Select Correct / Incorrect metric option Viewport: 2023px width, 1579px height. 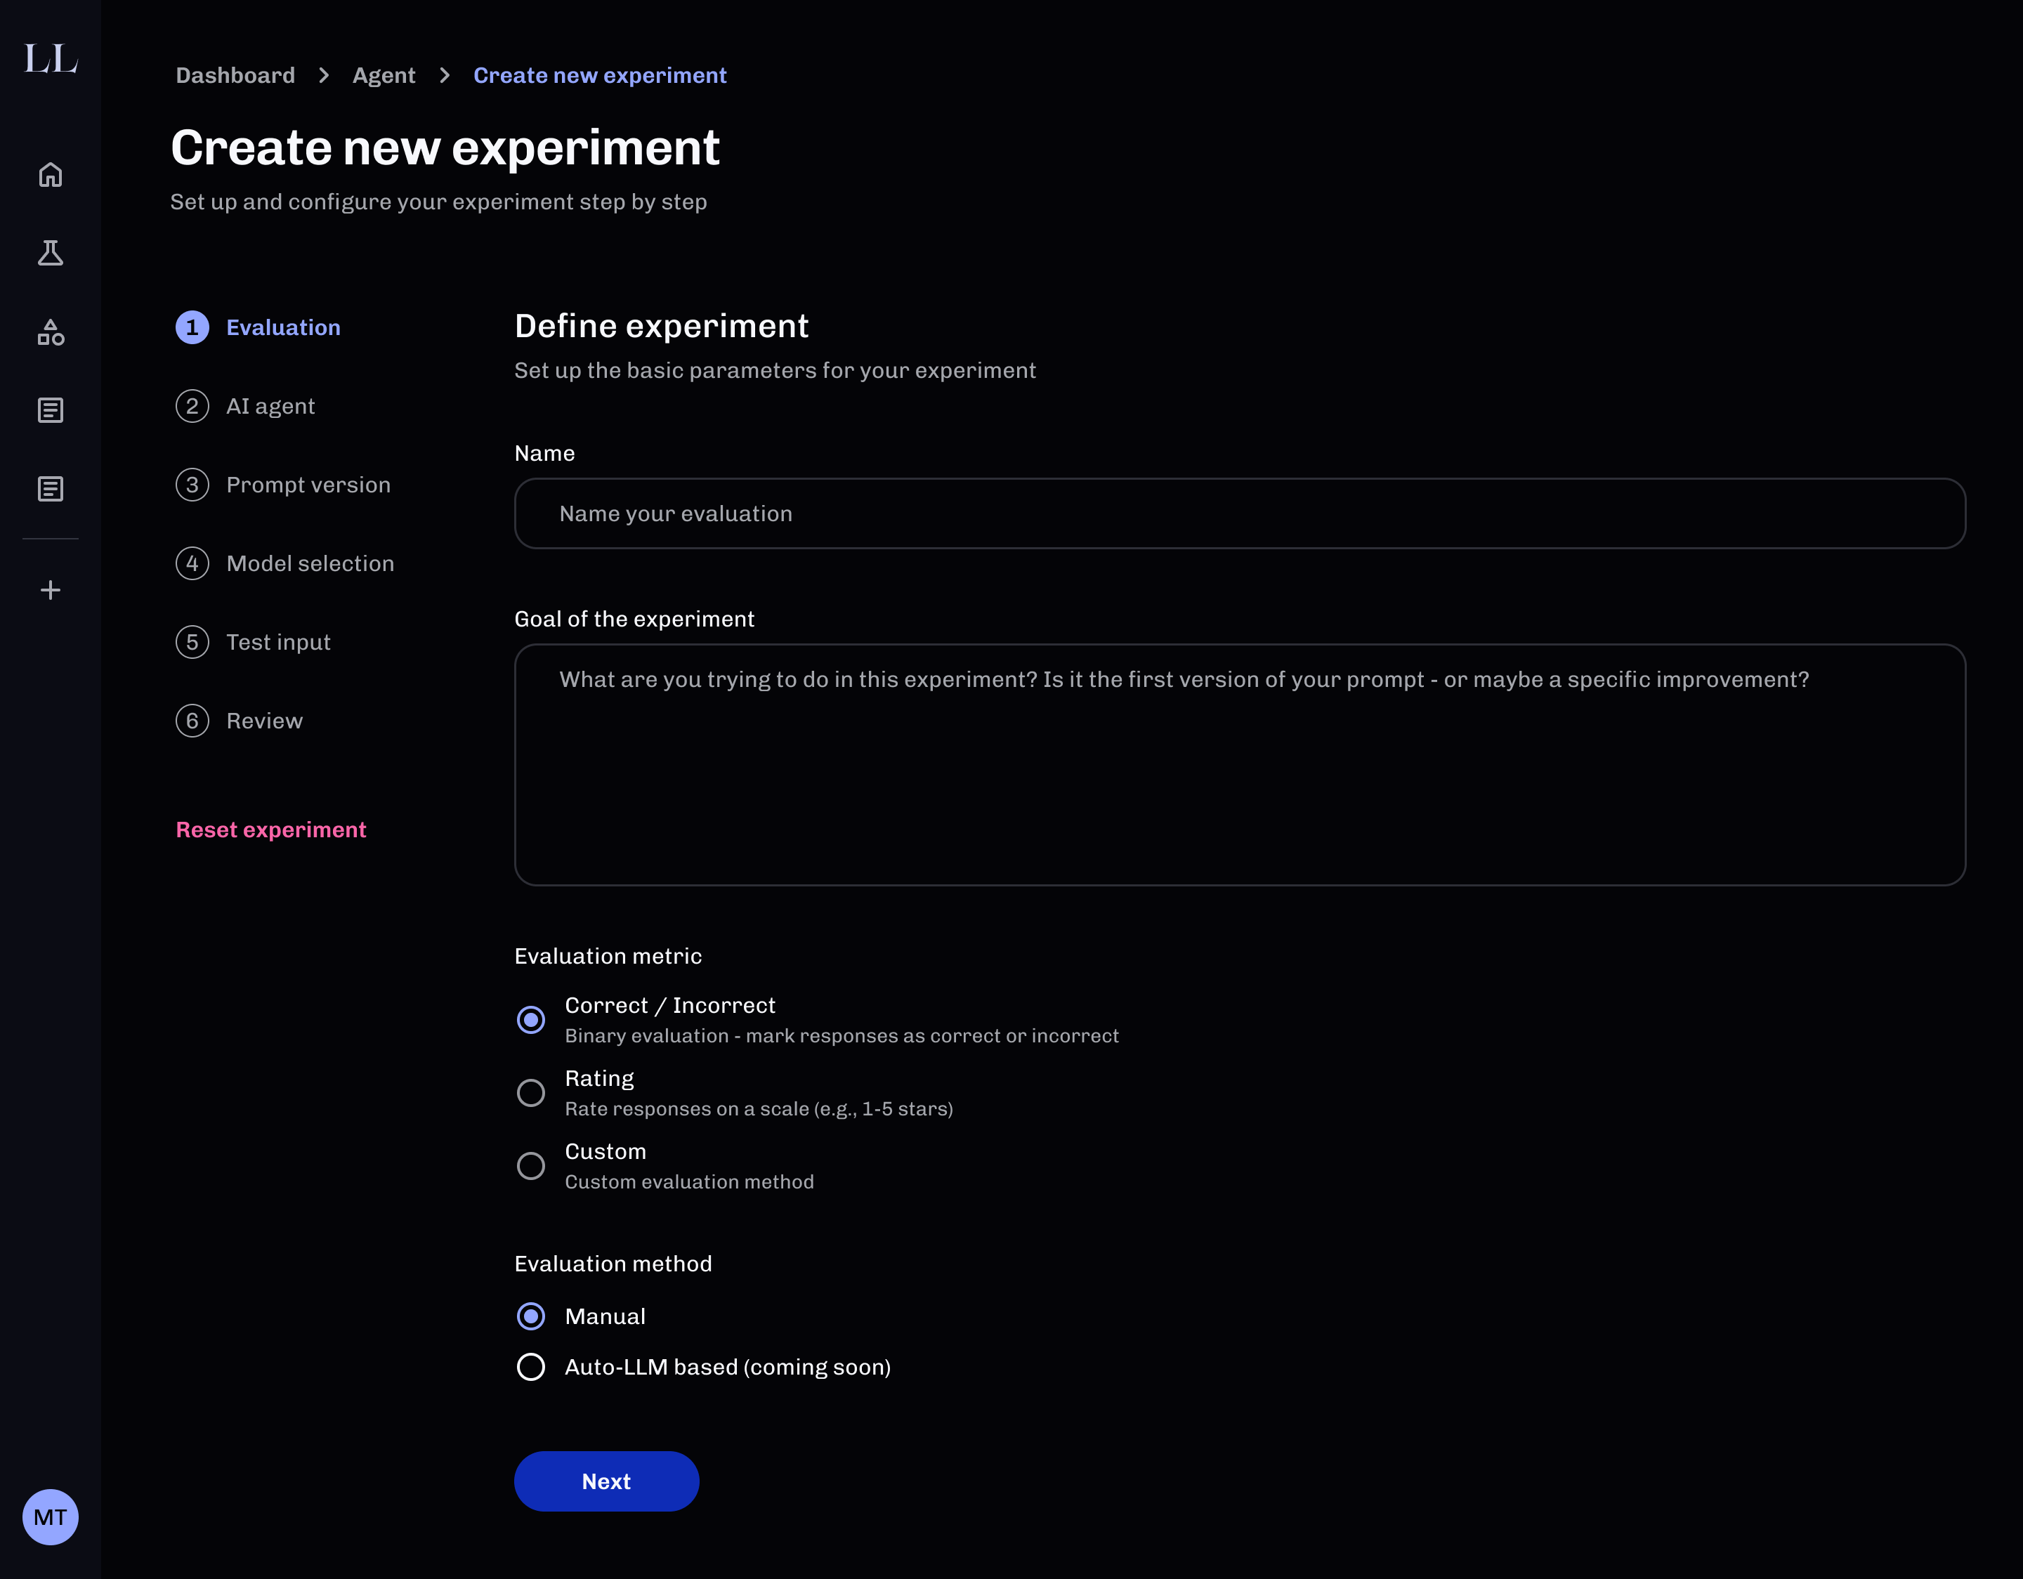point(531,1020)
